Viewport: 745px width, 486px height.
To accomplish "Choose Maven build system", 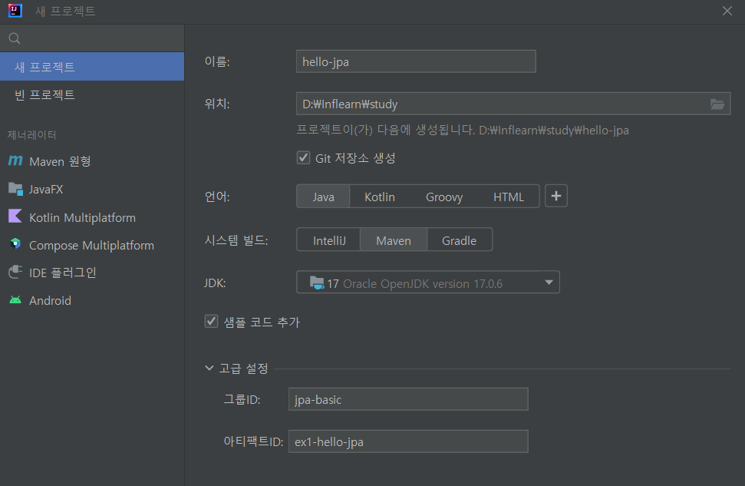I will click(x=394, y=240).
